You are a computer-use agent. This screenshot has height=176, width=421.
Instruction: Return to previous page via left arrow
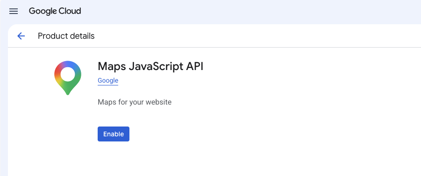click(21, 36)
